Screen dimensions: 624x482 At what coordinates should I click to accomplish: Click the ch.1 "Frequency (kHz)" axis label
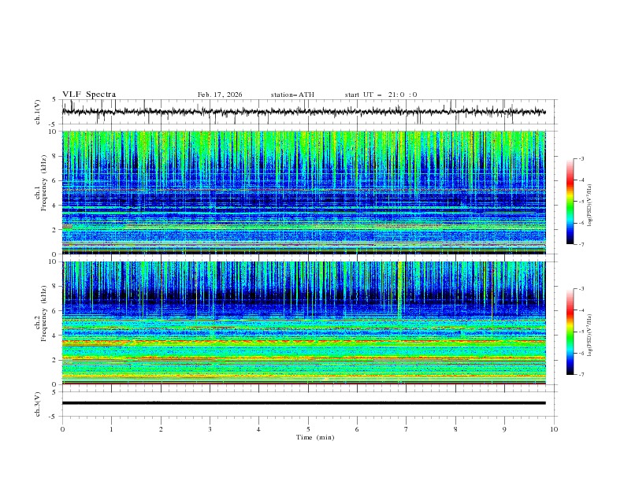[43, 184]
